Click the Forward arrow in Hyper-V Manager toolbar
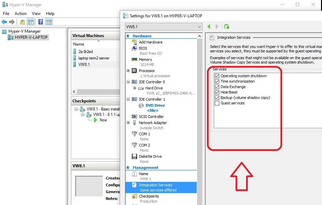Screen dimensions: 322x205 (12, 22)
